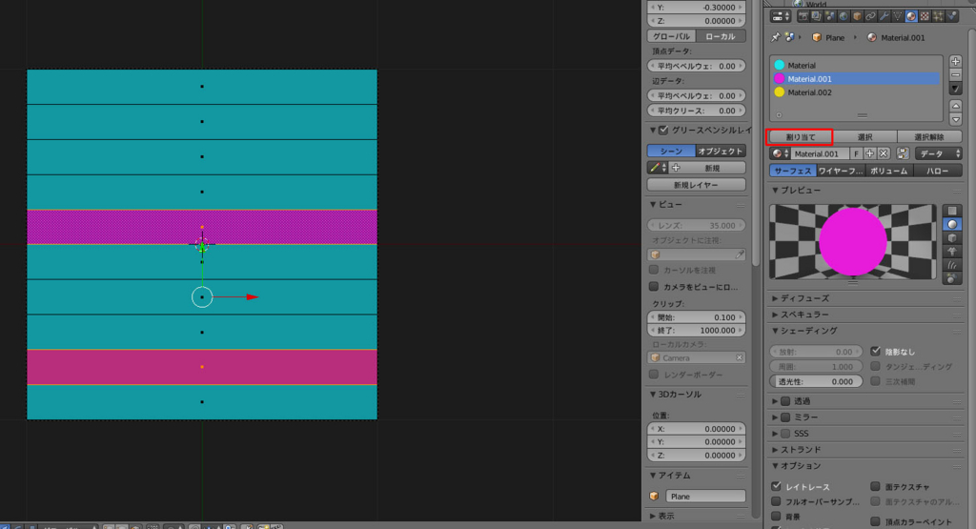Viewport: 976px width, 529px height.
Task: Remove material slot with minus button
Action: [955, 74]
